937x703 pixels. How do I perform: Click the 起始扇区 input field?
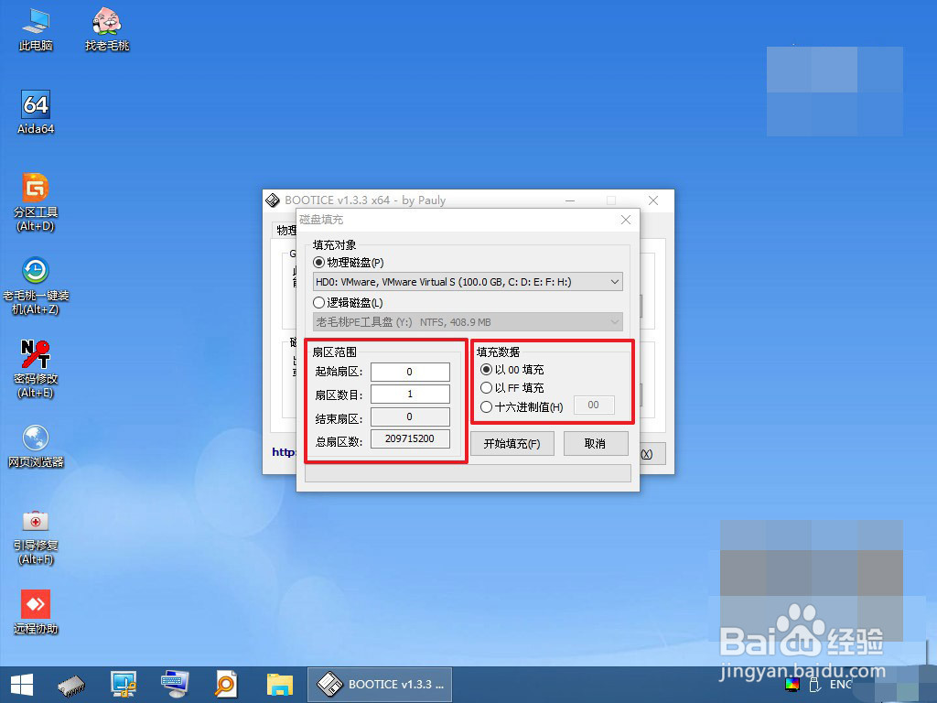(410, 372)
